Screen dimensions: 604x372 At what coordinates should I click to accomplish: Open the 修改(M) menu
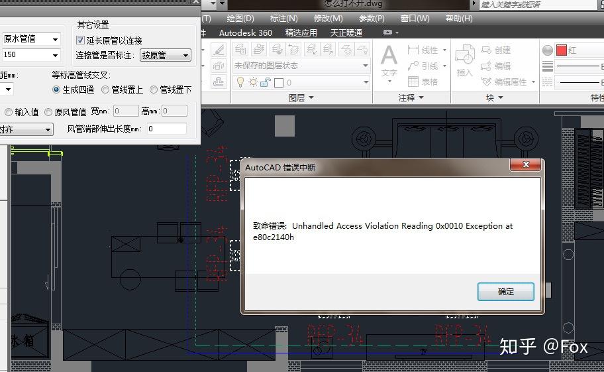(x=328, y=19)
